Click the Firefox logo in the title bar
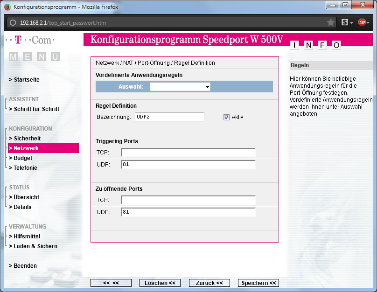The height and width of the screenshot is (292, 377). (7, 7)
